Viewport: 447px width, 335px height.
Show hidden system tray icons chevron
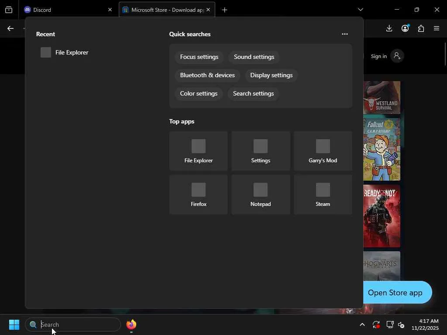click(362, 325)
